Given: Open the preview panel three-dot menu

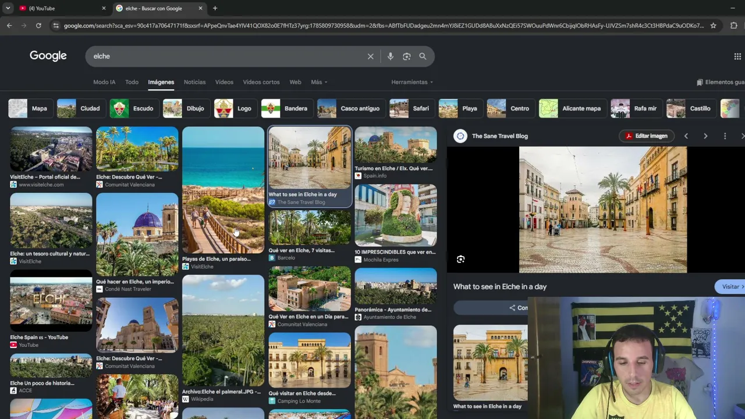Looking at the screenshot, I should pyautogui.click(x=725, y=136).
